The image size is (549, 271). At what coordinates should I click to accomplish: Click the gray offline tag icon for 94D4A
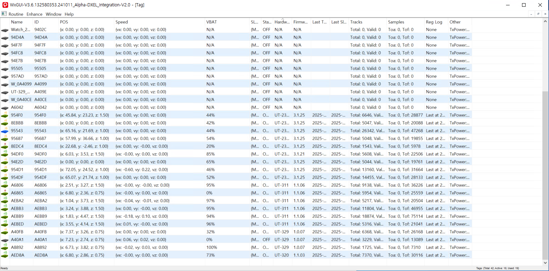5,38
